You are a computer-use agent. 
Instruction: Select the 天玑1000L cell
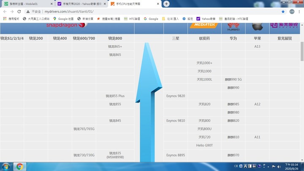(204, 79)
